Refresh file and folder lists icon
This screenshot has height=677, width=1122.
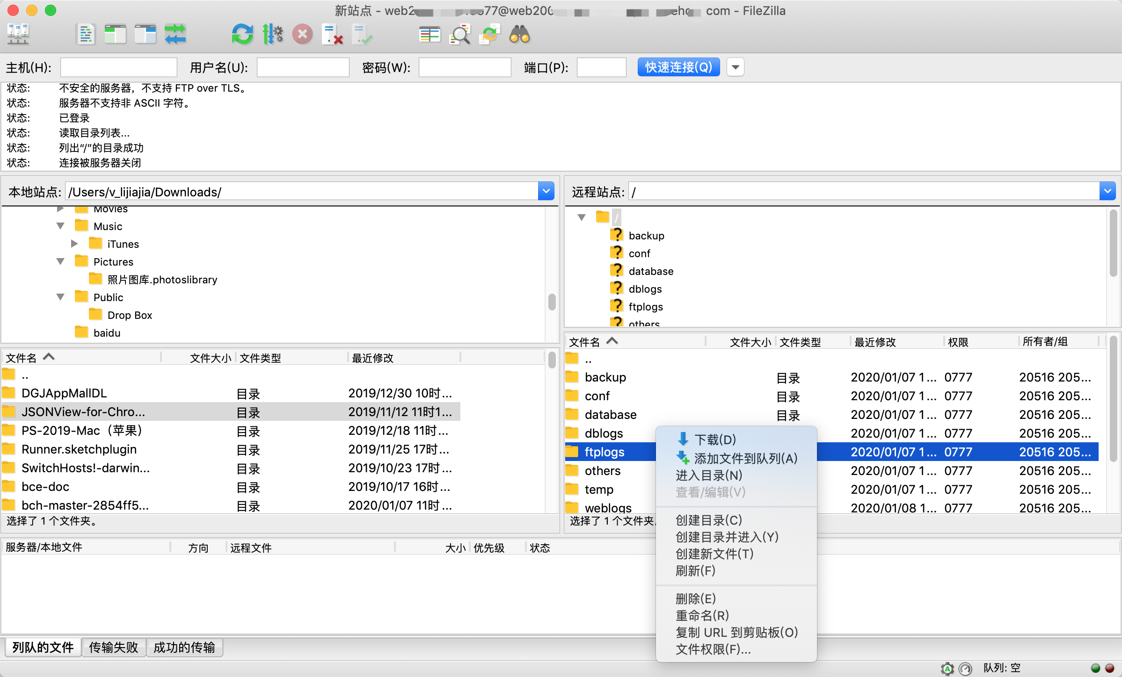pos(242,34)
